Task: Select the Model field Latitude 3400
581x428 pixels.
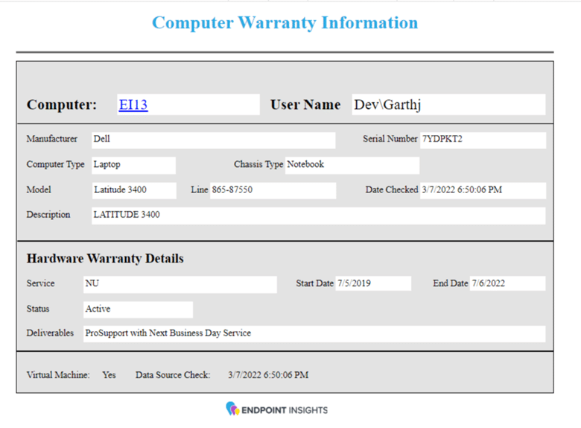Action: point(133,190)
